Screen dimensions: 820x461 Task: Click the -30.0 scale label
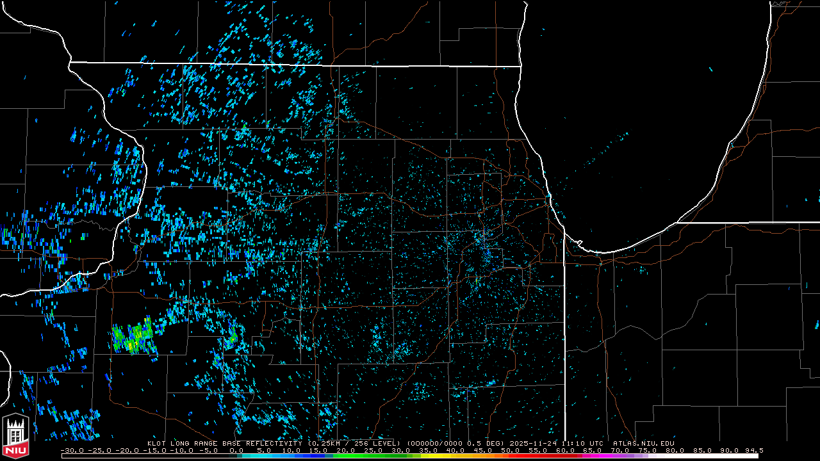[72, 450]
